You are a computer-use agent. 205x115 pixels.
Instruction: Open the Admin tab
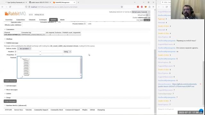(x=62, y=20)
